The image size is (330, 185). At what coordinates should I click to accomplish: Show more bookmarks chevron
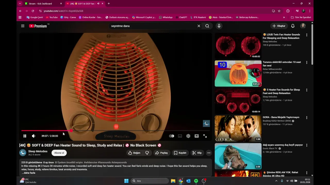point(284,17)
